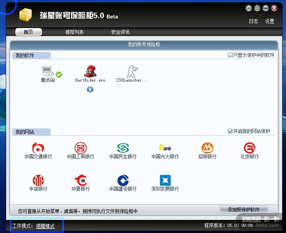Switch to the 首页 tab

(28, 32)
